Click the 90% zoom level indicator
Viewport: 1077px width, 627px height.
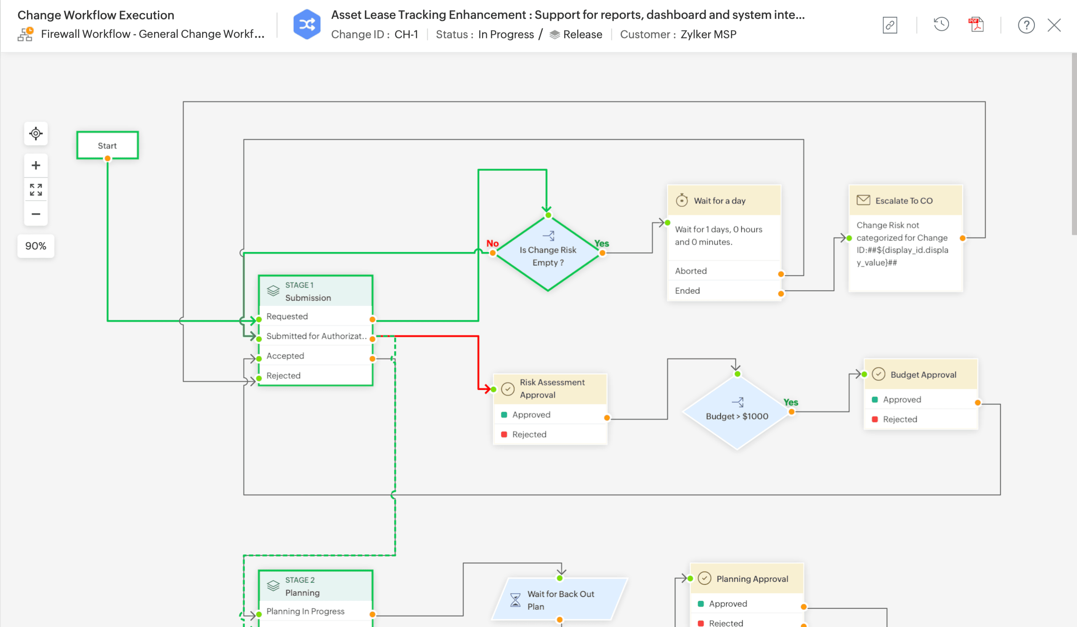pyautogui.click(x=35, y=246)
